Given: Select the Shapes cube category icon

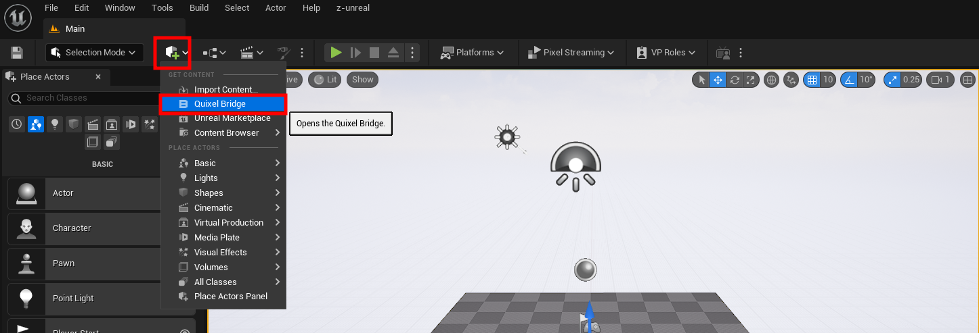Looking at the screenshot, I should [x=74, y=124].
